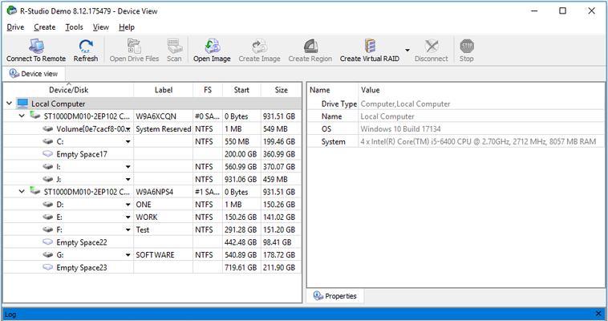This screenshot has height=321, width=608.
Task: Click the volume icon beside G:
Action: point(47,255)
